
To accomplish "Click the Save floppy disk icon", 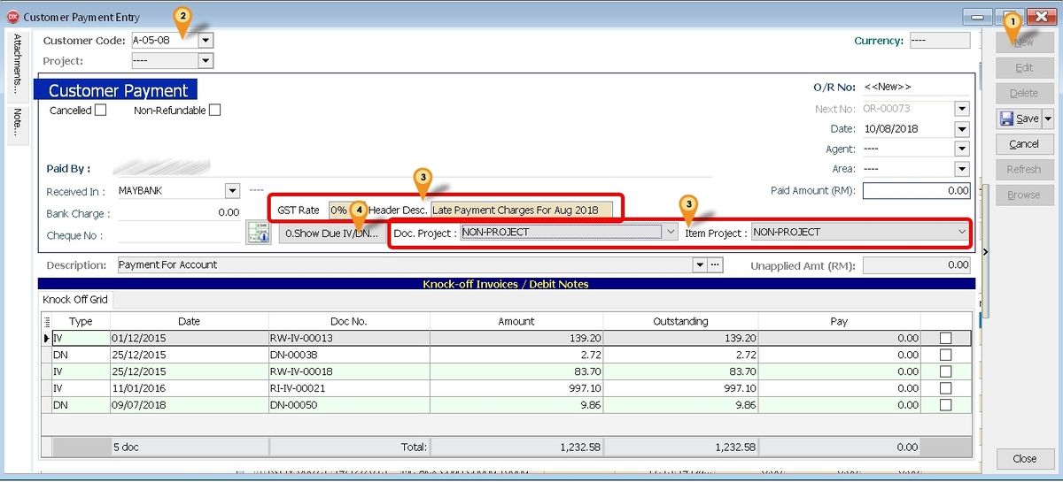I will (x=1007, y=119).
